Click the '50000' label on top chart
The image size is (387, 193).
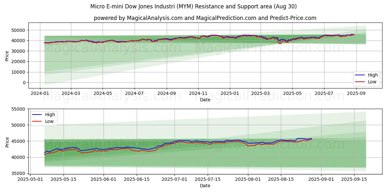tap(19, 30)
